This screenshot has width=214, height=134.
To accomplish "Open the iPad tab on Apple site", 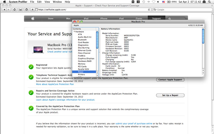I will pos(121,18).
